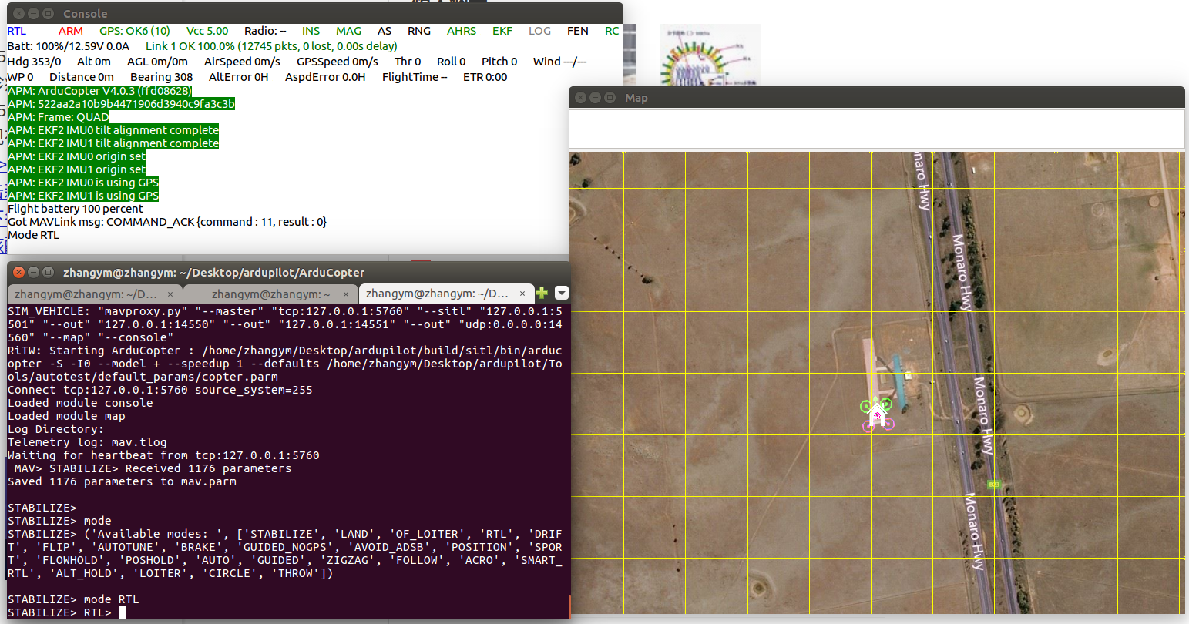
Task: Click the red ARM status indicator
Action: click(71, 31)
